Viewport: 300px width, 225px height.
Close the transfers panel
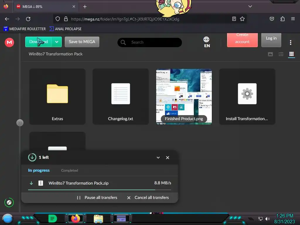coord(168,158)
